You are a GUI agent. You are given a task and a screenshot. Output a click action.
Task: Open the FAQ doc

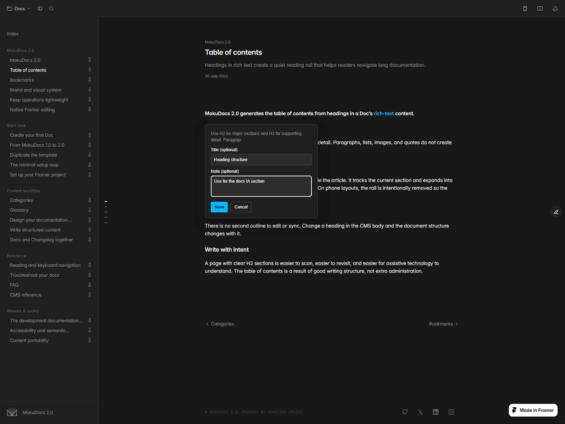[x=14, y=285]
